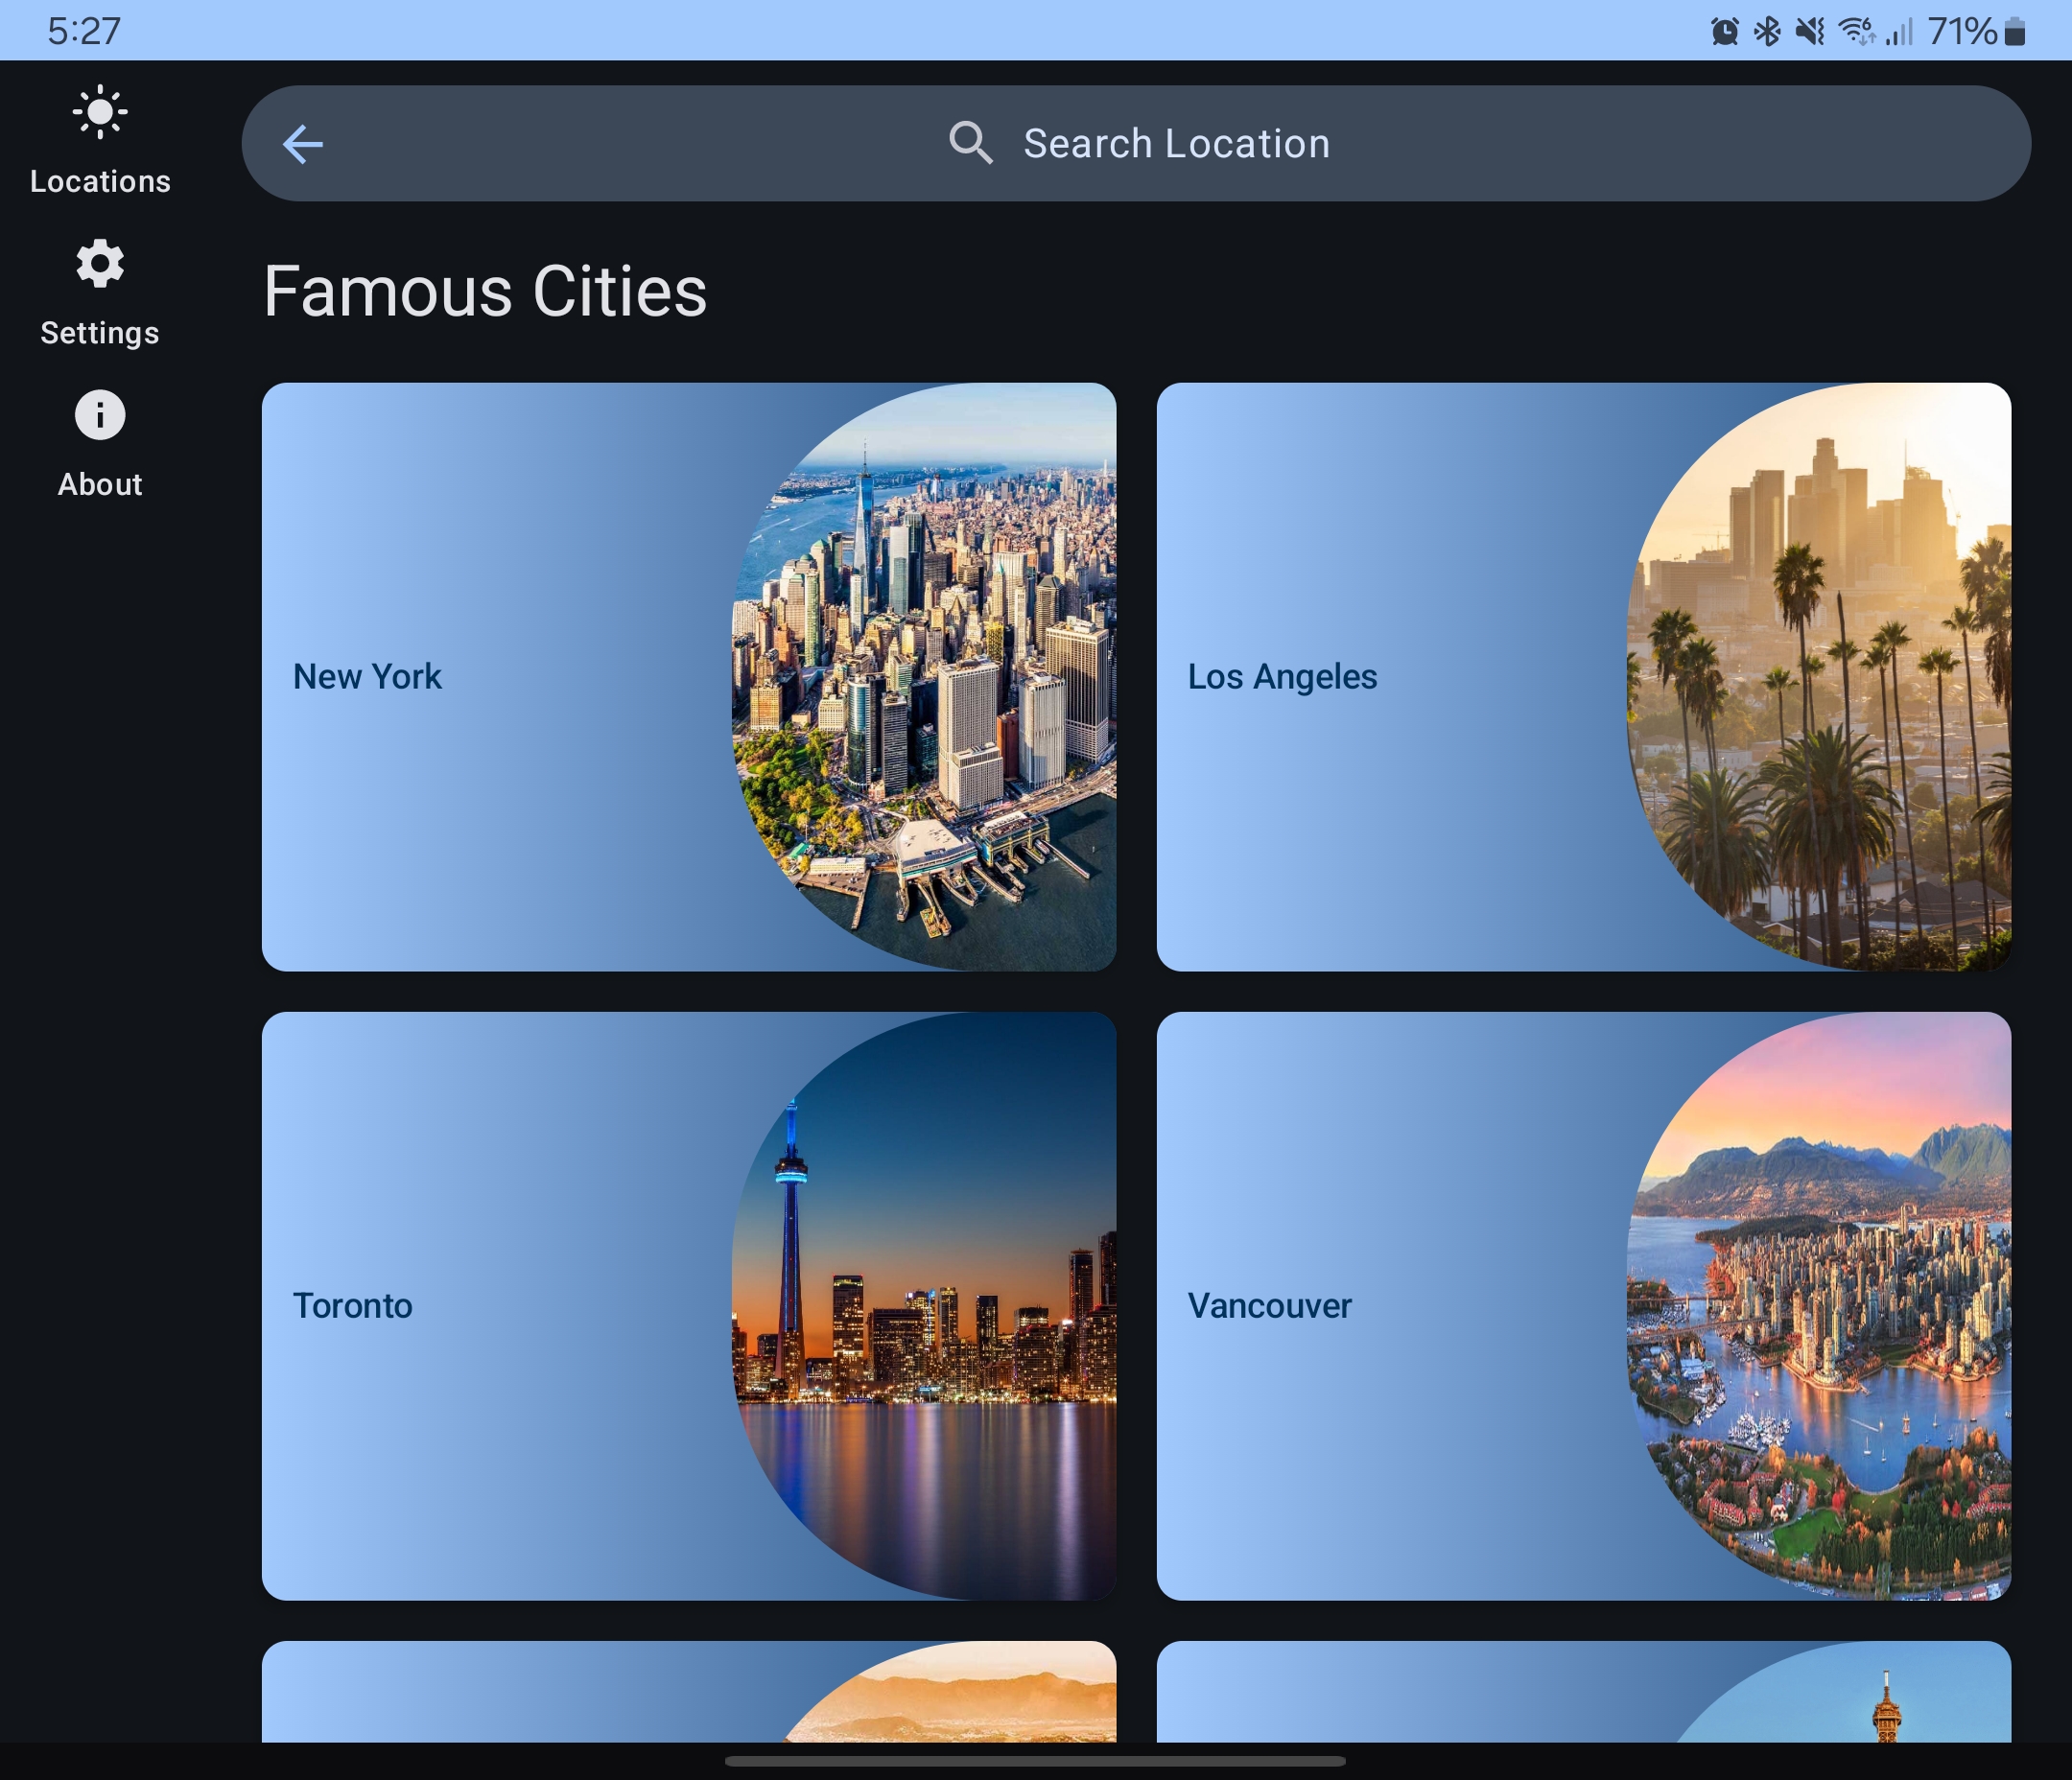Select the About label in sidebar
Screen dimensions: 2072x1780
100,484
